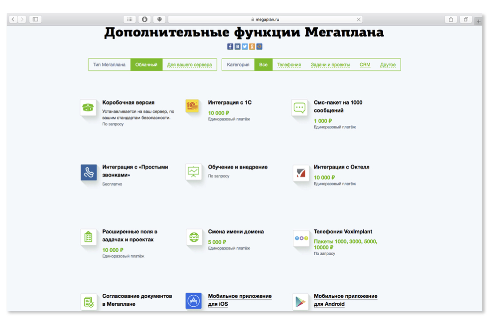Click the Android Google Play icon

tap(301, 301)
